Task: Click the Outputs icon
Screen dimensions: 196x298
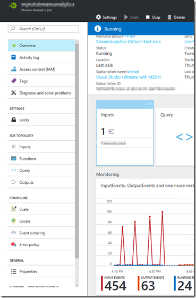Action: [14, 182]
